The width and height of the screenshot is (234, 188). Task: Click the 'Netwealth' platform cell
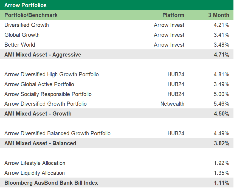[x=172, y=104]
